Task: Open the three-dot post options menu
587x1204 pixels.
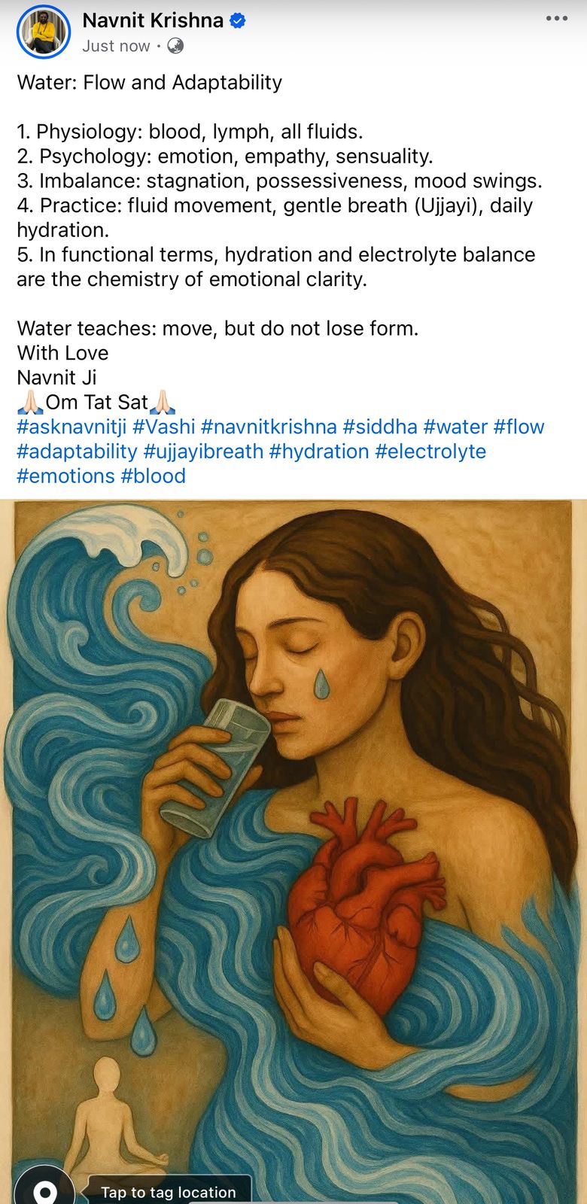Action: click(x=557, y=19)
